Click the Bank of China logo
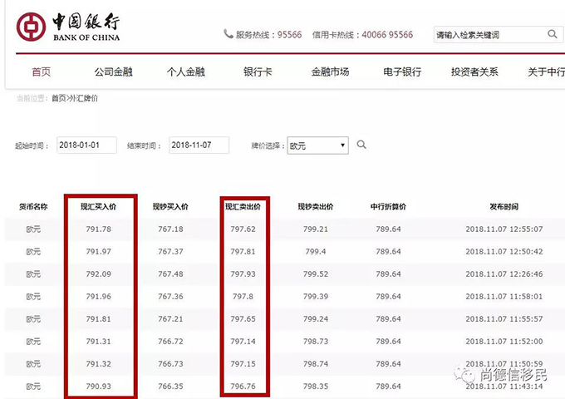This screenshot has width=565, height=399. 68,26
